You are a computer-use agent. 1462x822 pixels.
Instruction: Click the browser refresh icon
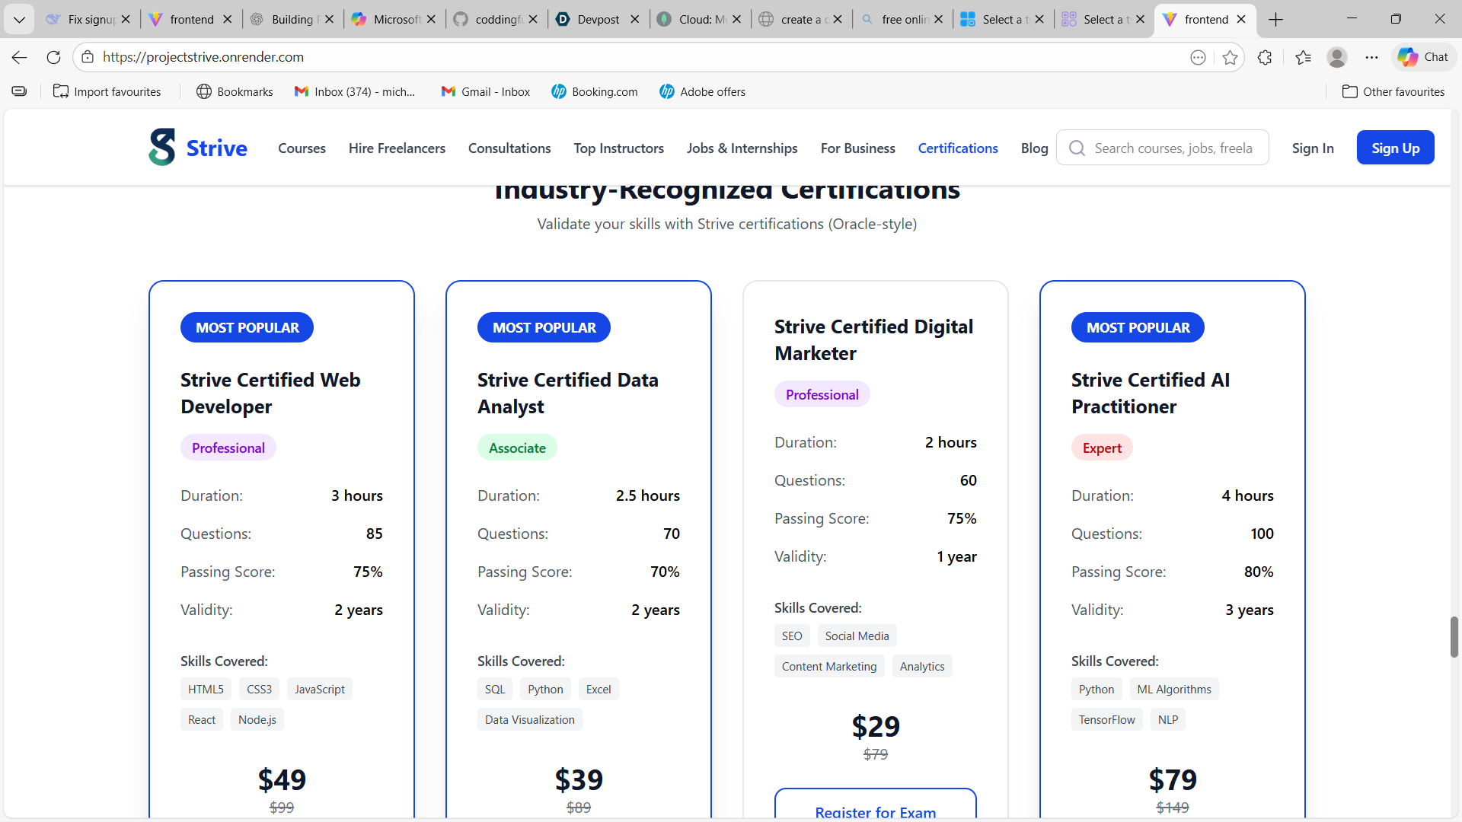tap(53, 57)
